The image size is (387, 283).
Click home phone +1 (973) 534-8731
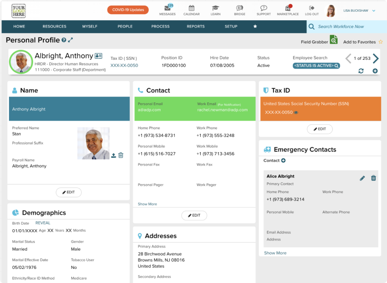(157, 135)
